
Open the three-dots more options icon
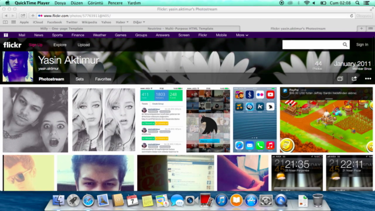pyautogui.click(x=368, y=79)
